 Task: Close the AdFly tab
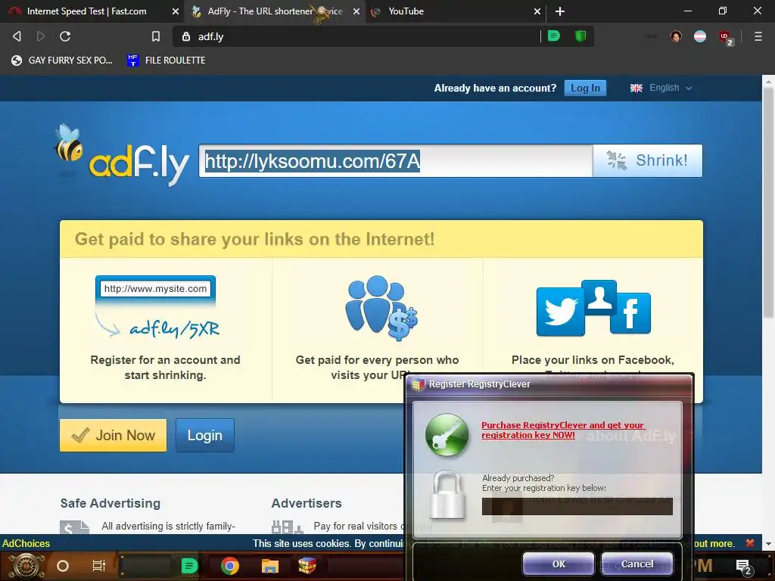tap(356, 11)
